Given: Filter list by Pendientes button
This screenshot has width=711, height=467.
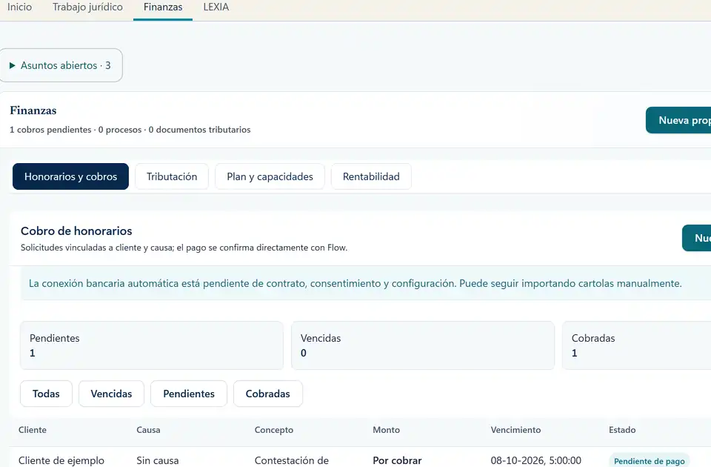Looking at the screenshot, I should (189, 394).
